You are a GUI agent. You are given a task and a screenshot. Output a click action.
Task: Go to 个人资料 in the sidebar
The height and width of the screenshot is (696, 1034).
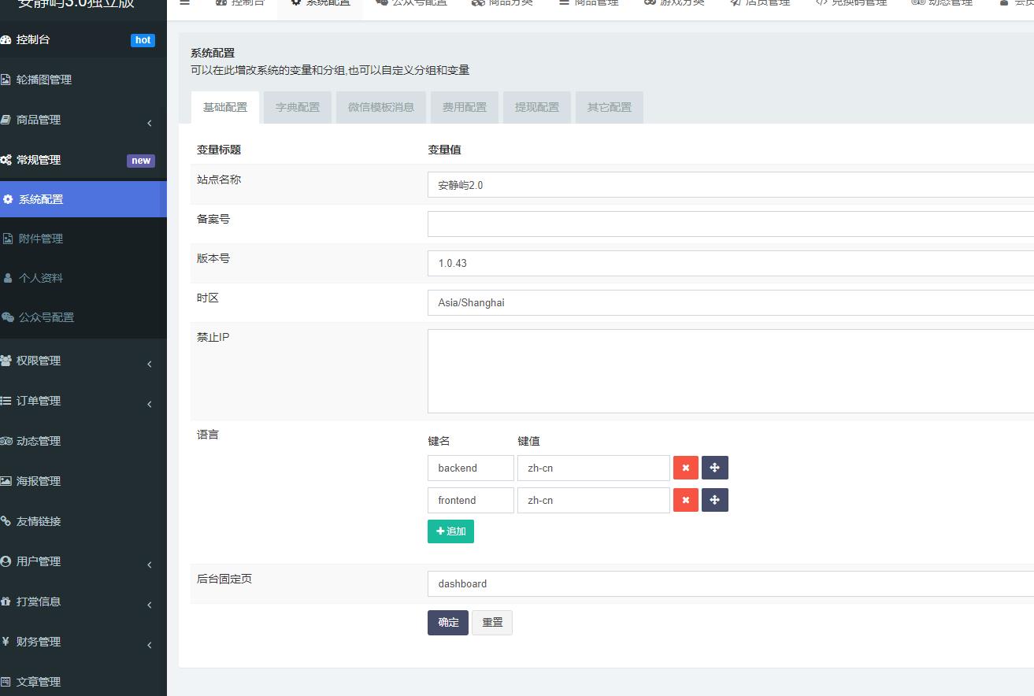pos(41,278)
